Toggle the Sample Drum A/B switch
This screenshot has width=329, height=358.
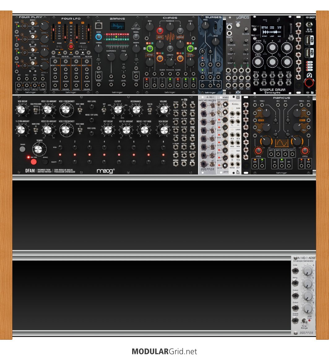pyautogui.click(x=291, y=38)
